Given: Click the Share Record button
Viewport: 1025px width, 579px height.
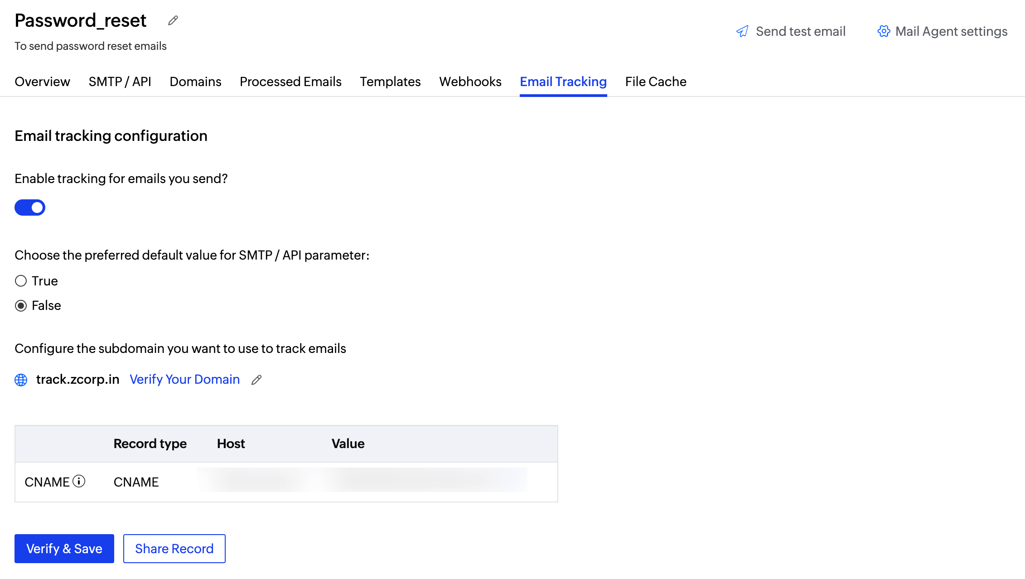Looking at the screenshot, I should 174,549.
